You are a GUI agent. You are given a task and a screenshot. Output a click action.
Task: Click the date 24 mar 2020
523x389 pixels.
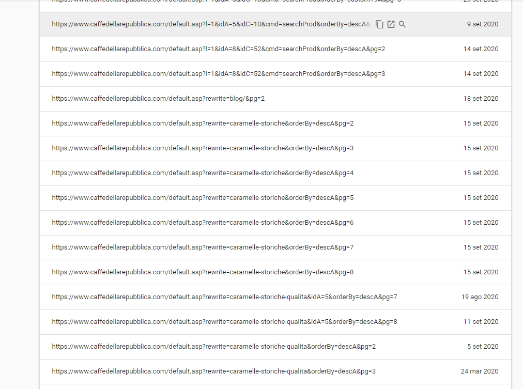coord(480,371)
